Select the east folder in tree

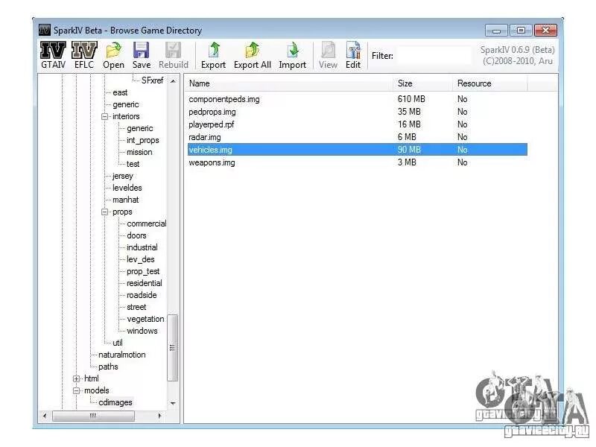pos(120,92)
